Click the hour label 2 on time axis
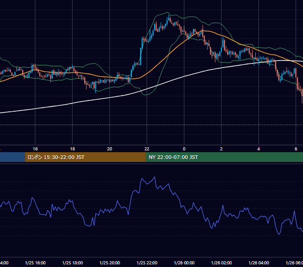Image resolution: width=303 pixels, height=267 pixels. tap(221, 149)
